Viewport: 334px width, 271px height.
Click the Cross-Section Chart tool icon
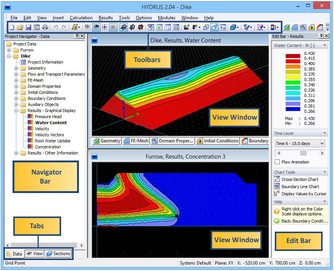click(x=276, y=179)
